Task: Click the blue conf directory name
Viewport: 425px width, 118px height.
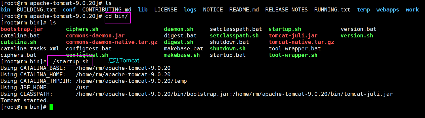Action: (69, 10)
